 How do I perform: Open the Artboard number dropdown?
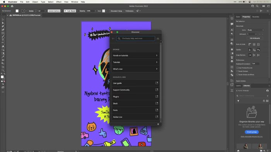click(x=256, y=34)
